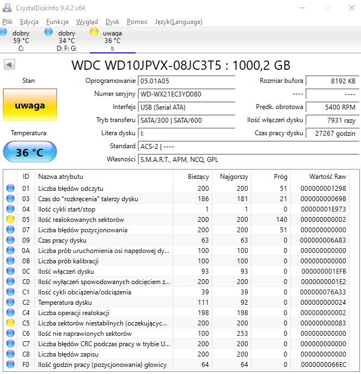Click status orb of attribute C2 Temperatura
This screenshot has height=374, width=361.
(x=10, y=302)
